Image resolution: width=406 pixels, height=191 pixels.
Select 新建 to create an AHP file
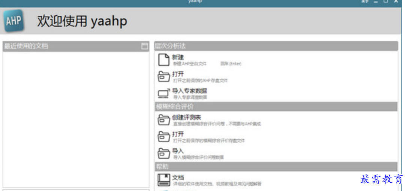tap(178, 57)
